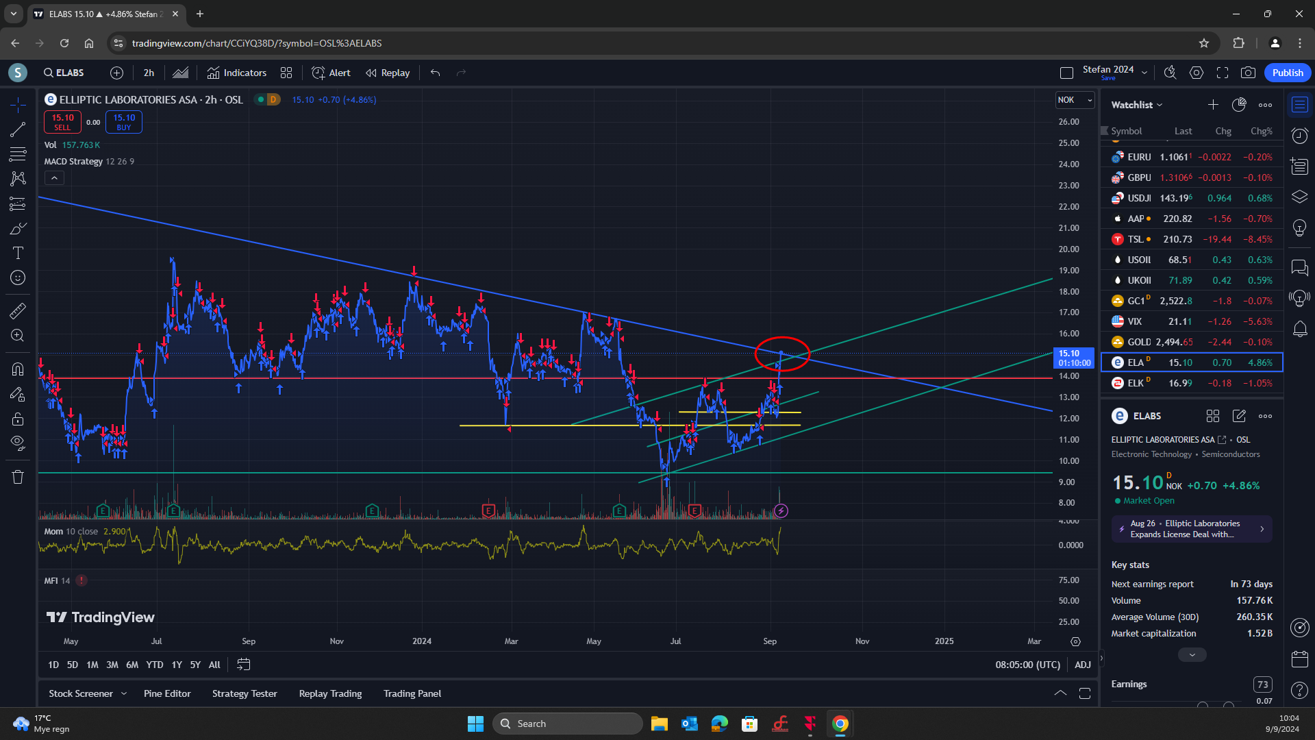Open the ideas lightbulb panel
The height and width of the screenshot is (740, 1315).
click(x=1300, y=228)
